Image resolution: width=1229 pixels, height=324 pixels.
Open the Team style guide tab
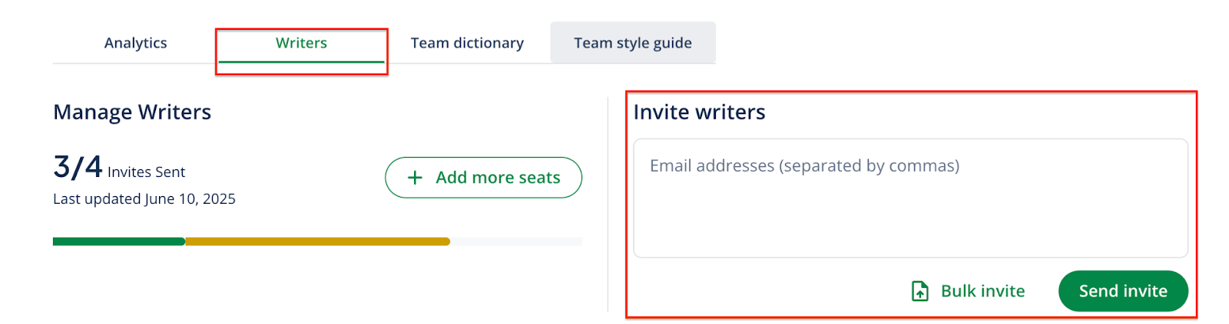click(633, 43)
